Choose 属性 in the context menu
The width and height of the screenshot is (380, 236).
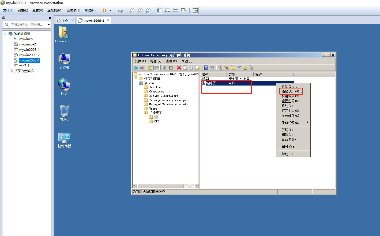point(293,147)
